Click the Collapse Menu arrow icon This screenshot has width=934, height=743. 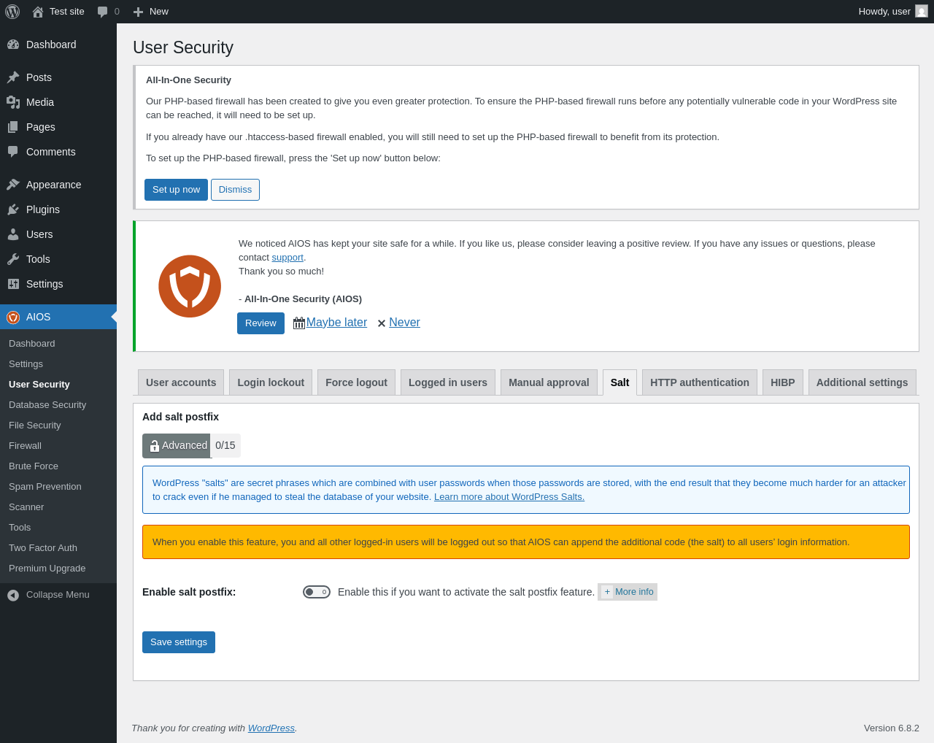pos(13,596)
